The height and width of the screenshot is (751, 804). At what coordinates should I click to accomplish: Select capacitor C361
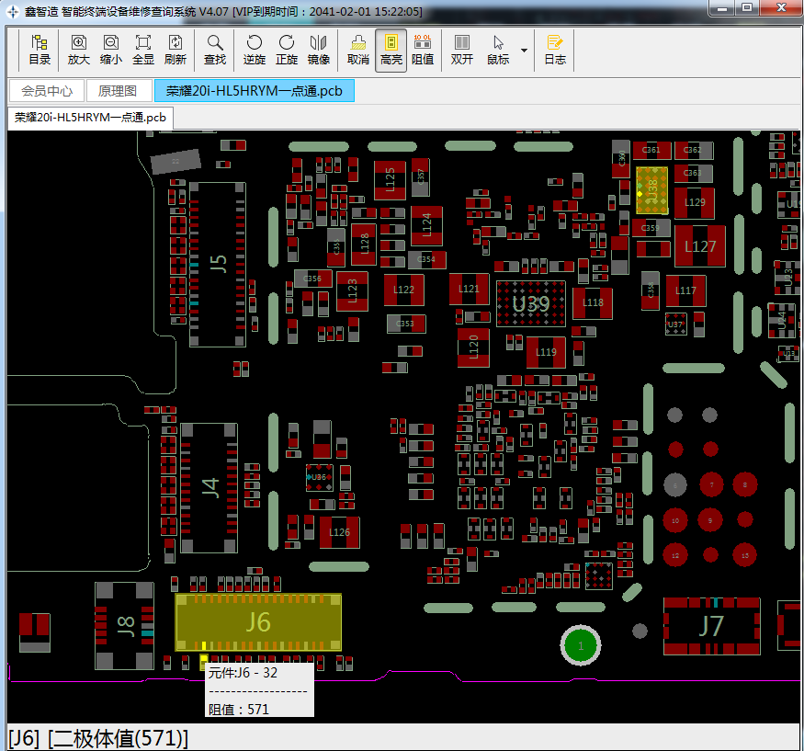[x=651, y=151]
